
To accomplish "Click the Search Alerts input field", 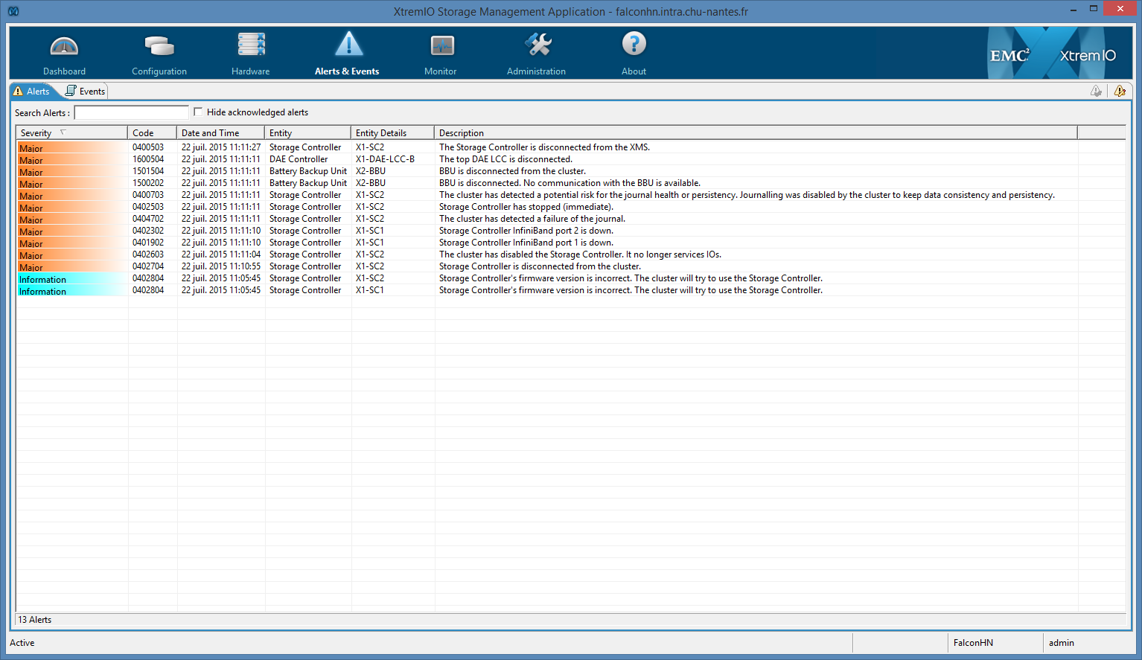I will tap(131, 112).
